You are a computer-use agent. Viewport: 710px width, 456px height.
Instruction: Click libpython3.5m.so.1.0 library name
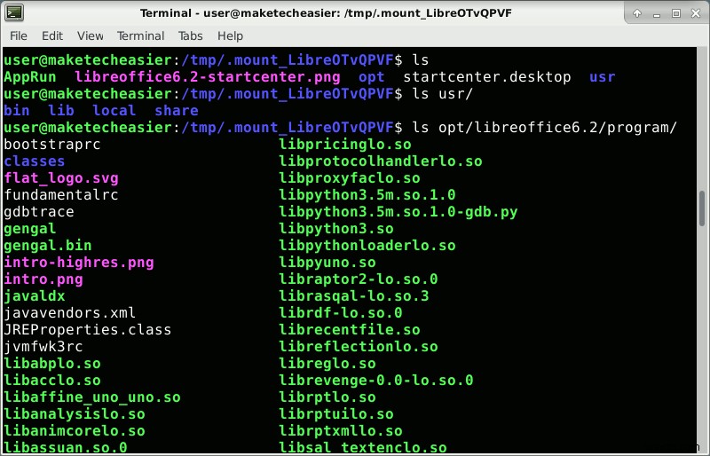click(367, 194)
